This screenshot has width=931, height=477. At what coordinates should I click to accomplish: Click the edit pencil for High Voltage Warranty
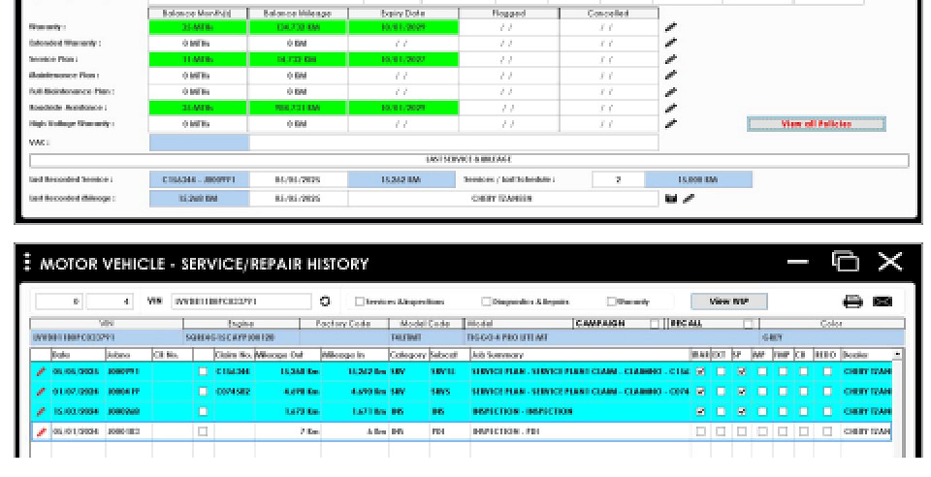pyautogui.click(x=671, y=124)
